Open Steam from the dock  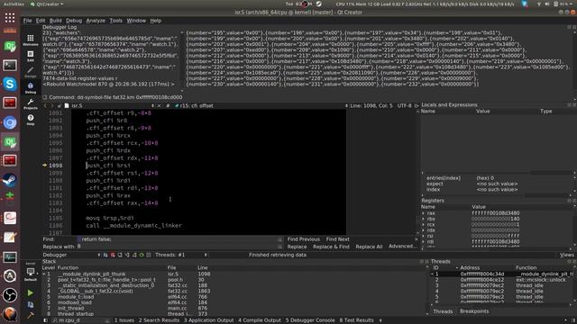10,180
